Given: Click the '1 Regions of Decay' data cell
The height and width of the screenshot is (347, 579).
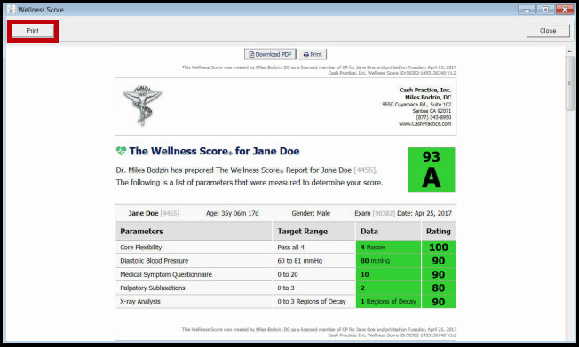Looking at the screenshot, I should pyautogui.click(x=388, y=301).
